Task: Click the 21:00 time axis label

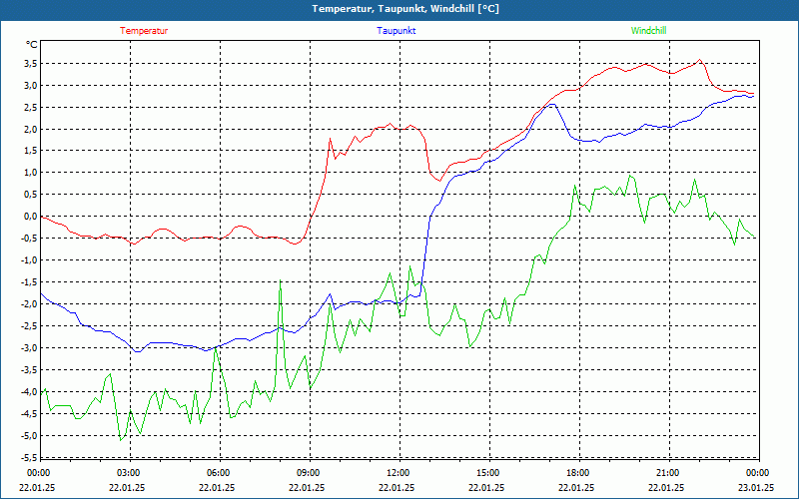Action: (x=669, y=473)
